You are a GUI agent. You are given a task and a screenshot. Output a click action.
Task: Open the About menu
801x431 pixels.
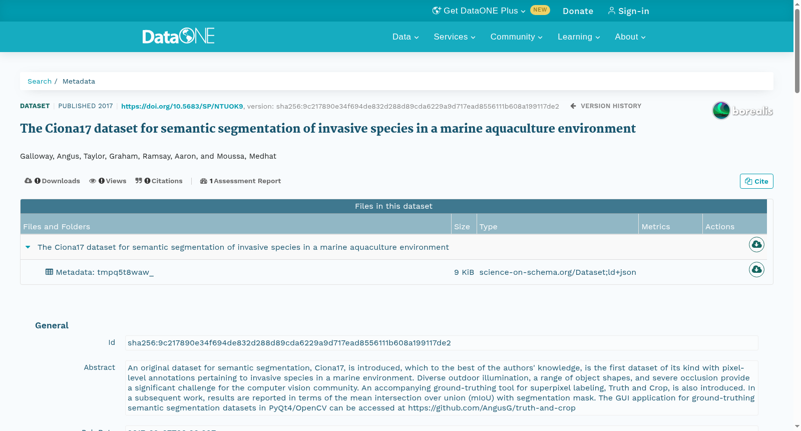tap(630, 37)
